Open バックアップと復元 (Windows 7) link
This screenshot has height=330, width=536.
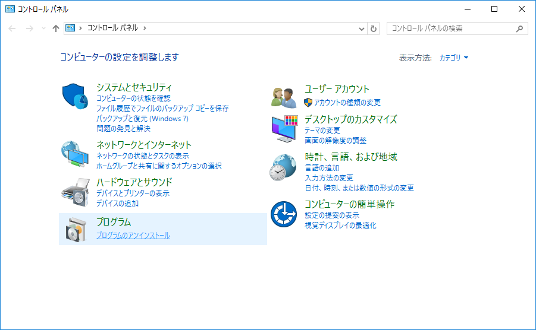[142, 119]
